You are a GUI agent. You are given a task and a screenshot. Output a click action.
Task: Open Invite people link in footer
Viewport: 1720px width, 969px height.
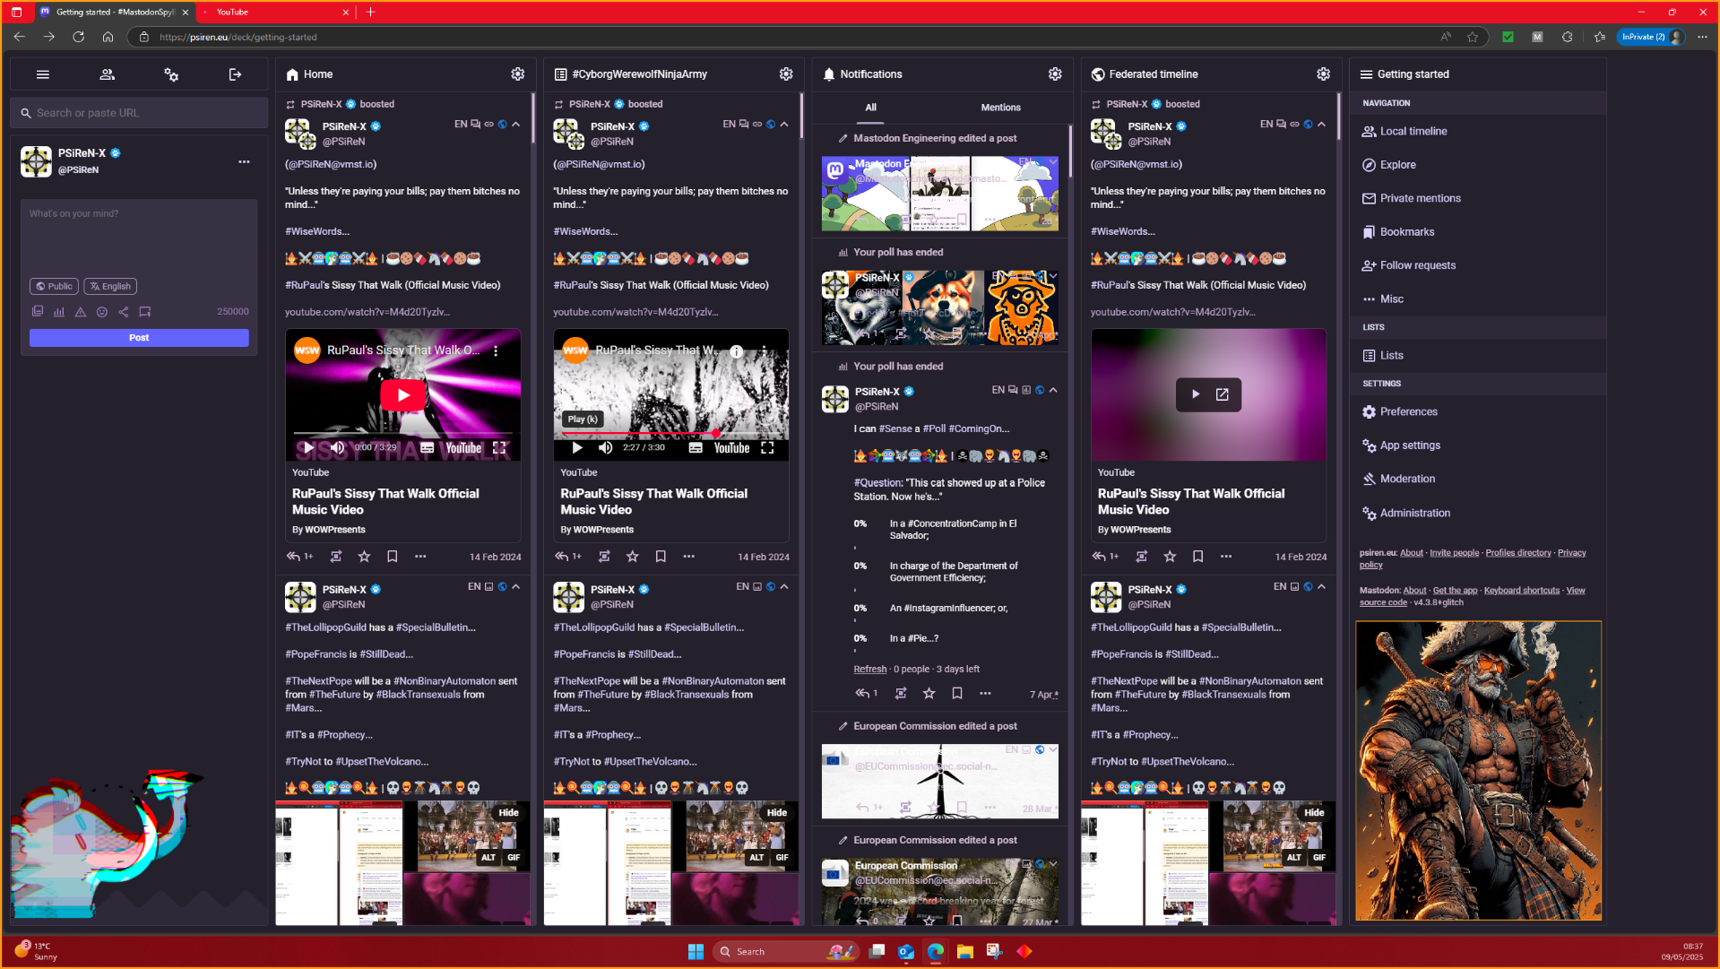pyautogui.click(x=1454, y=553)
